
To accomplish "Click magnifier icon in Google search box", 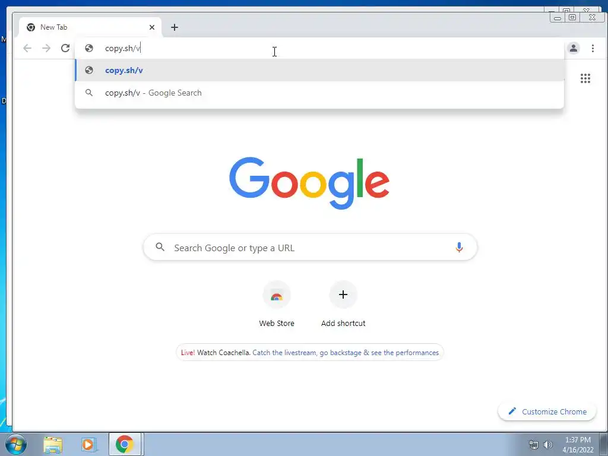I will pos(160,247).
